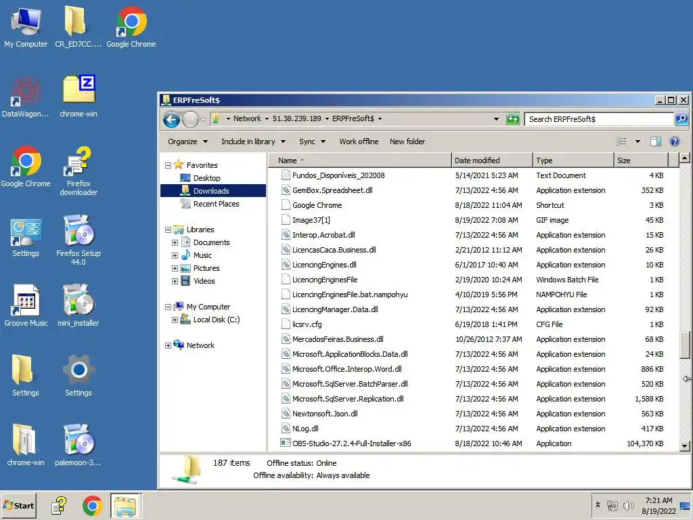This screenshot has height=520, width=693.
Task: Click the Search ERPFreSoft$ input field
Action: [598, 119]
